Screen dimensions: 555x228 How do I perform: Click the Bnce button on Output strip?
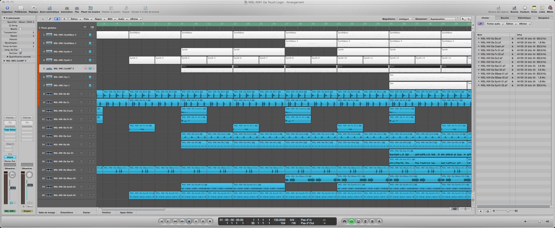click(30, 206)
